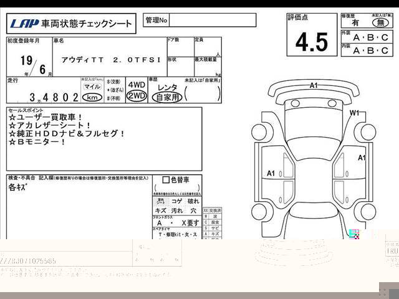Click the 穴 interior condition label
Screen dimensions: 399x299
[193, 211]
